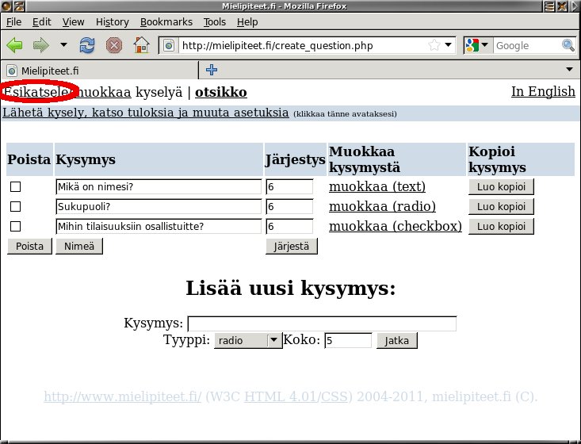Open the Google search engine selector
581x444 pixels.
(x=477, y=45)
